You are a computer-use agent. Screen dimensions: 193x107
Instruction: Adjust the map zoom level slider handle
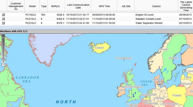(x=3, y=60)
